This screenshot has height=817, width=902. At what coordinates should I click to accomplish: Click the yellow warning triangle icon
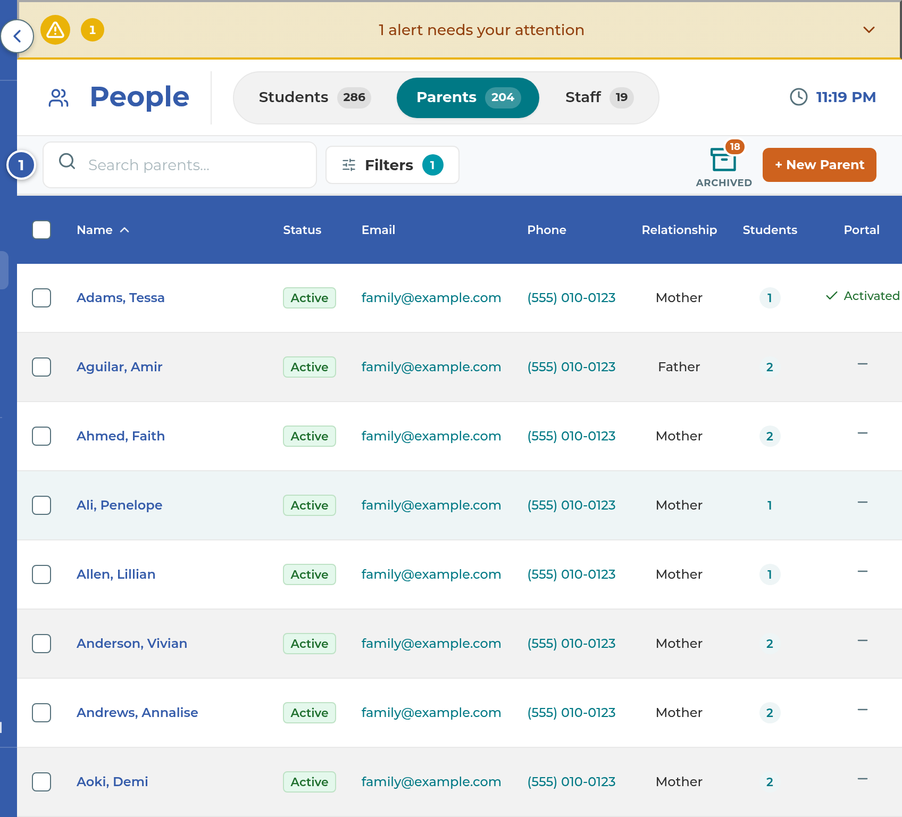coord(55,30)
